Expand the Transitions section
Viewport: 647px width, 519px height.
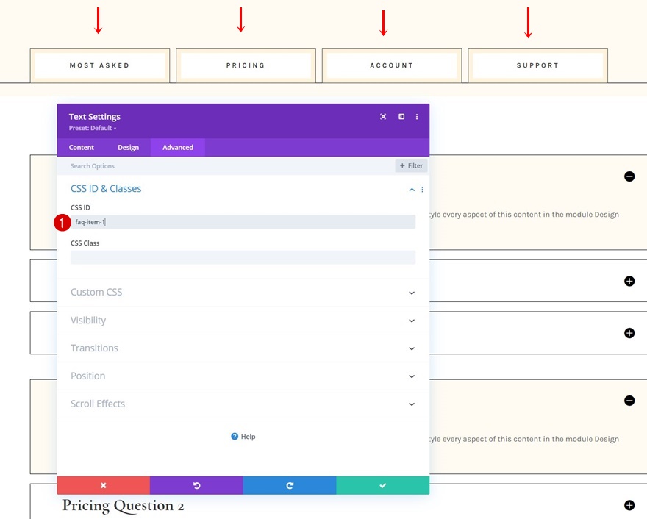coord(243,348)
